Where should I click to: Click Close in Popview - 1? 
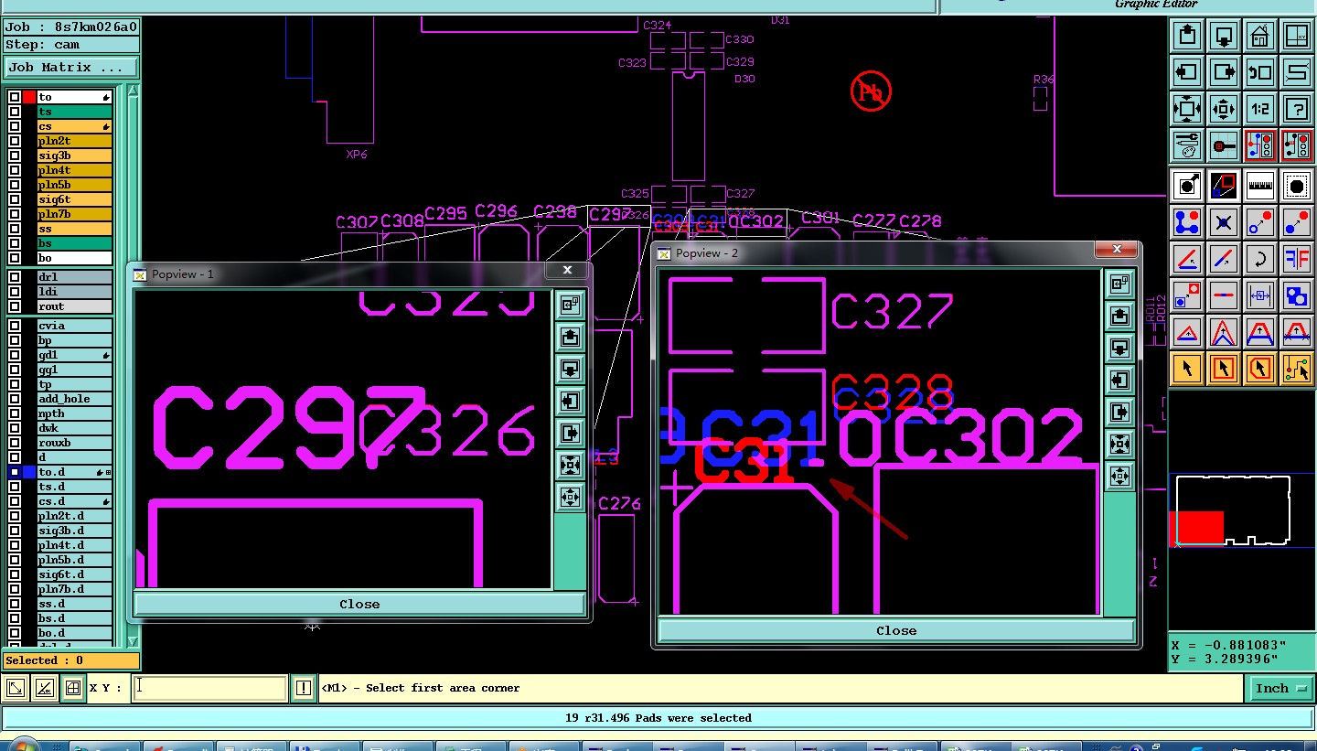359,604
